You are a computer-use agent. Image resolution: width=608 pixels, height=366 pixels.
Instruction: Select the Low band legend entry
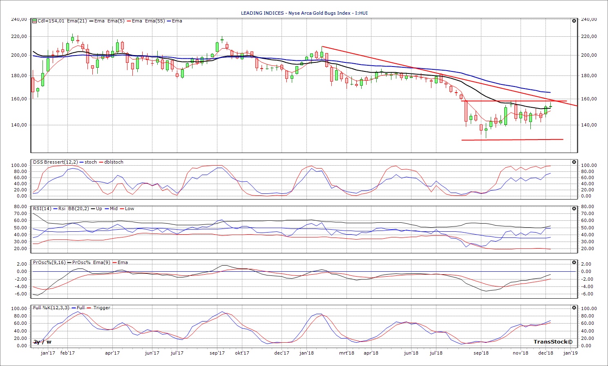click(x=126, y=209)
